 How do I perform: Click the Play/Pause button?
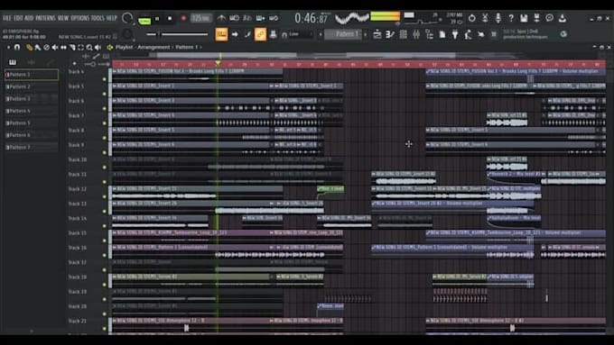[157, 18]
